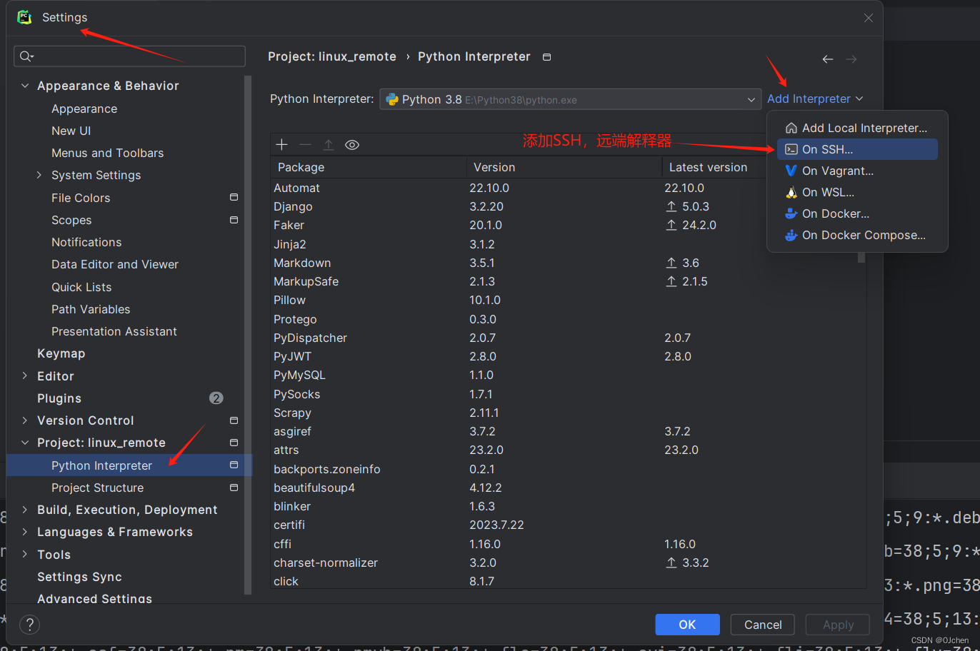This screenshot has width=980, height=651.
Task: Select the PyMySQL package row
Action: coord(568,375)
